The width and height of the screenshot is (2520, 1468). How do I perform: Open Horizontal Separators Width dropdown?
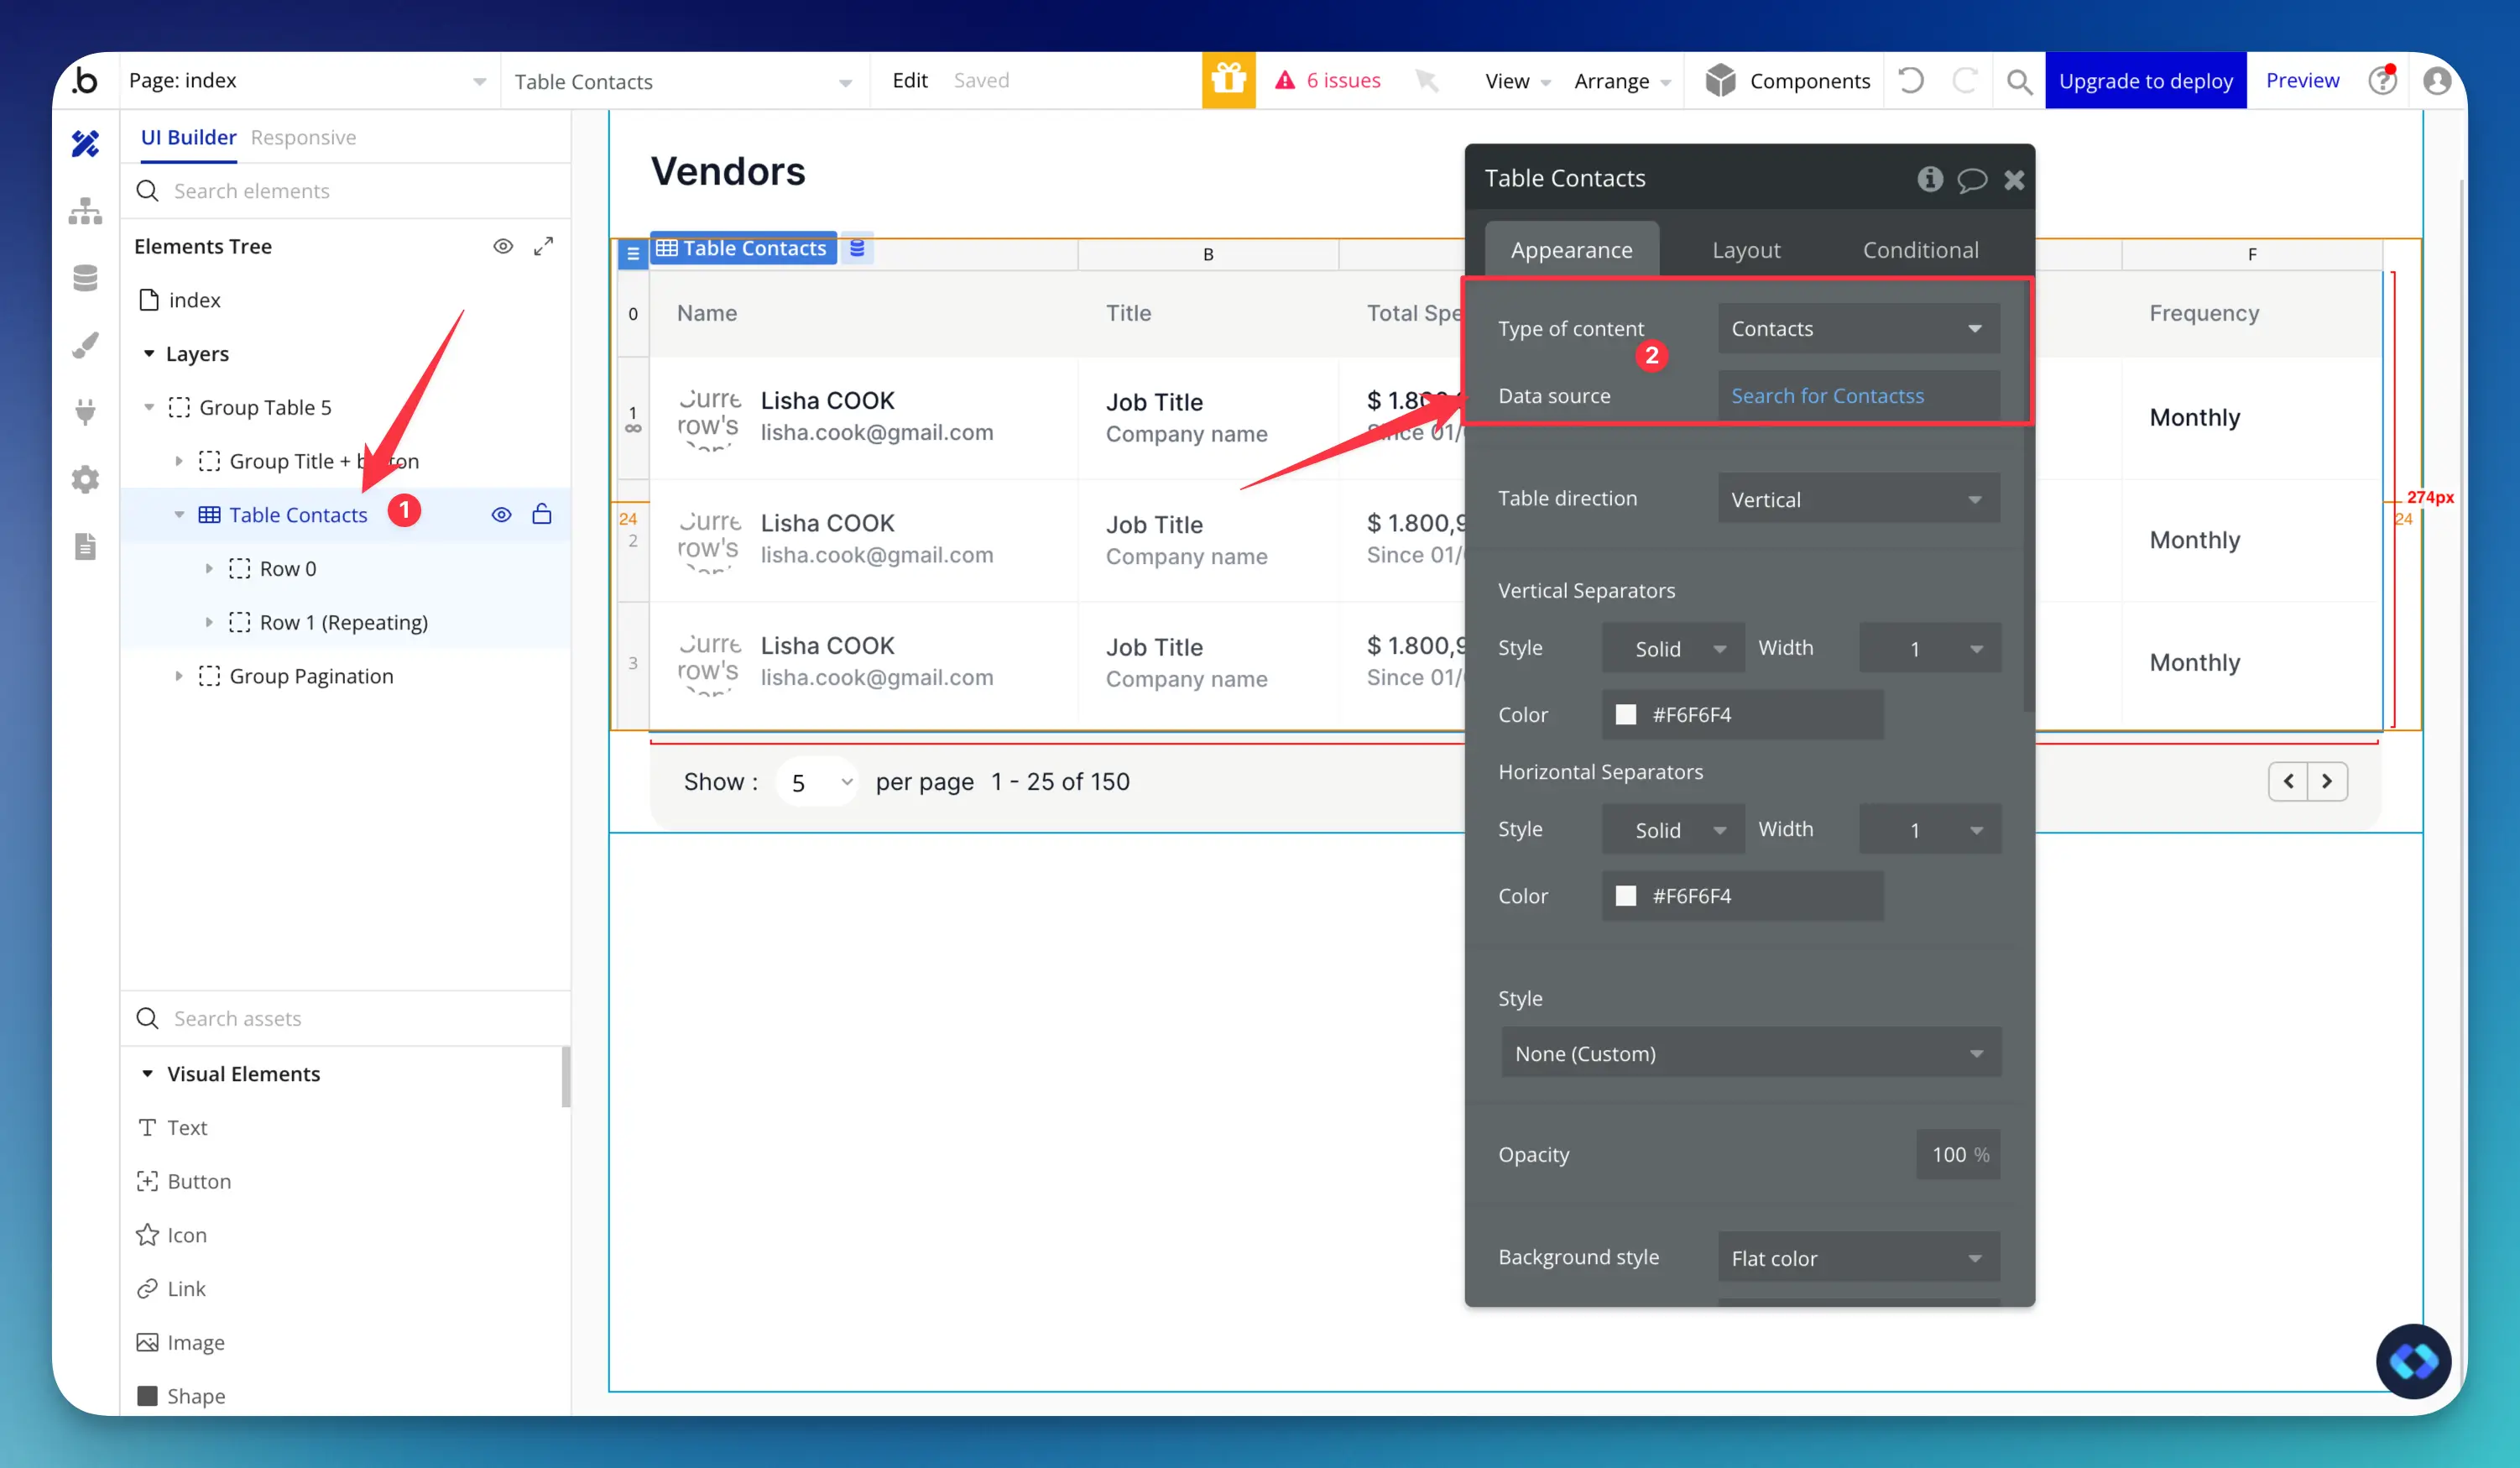(x=1929, y=829)
